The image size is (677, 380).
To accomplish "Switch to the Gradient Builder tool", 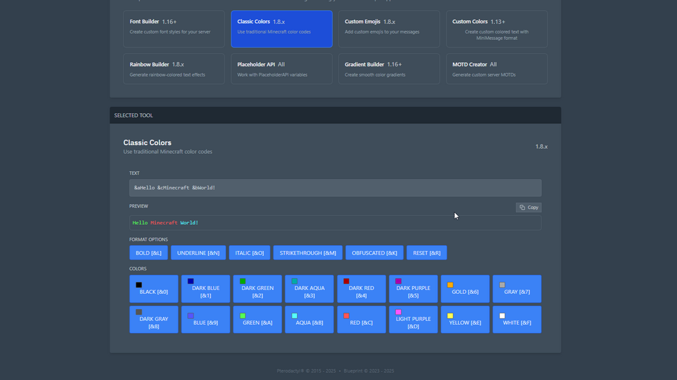I will [388, 68].
